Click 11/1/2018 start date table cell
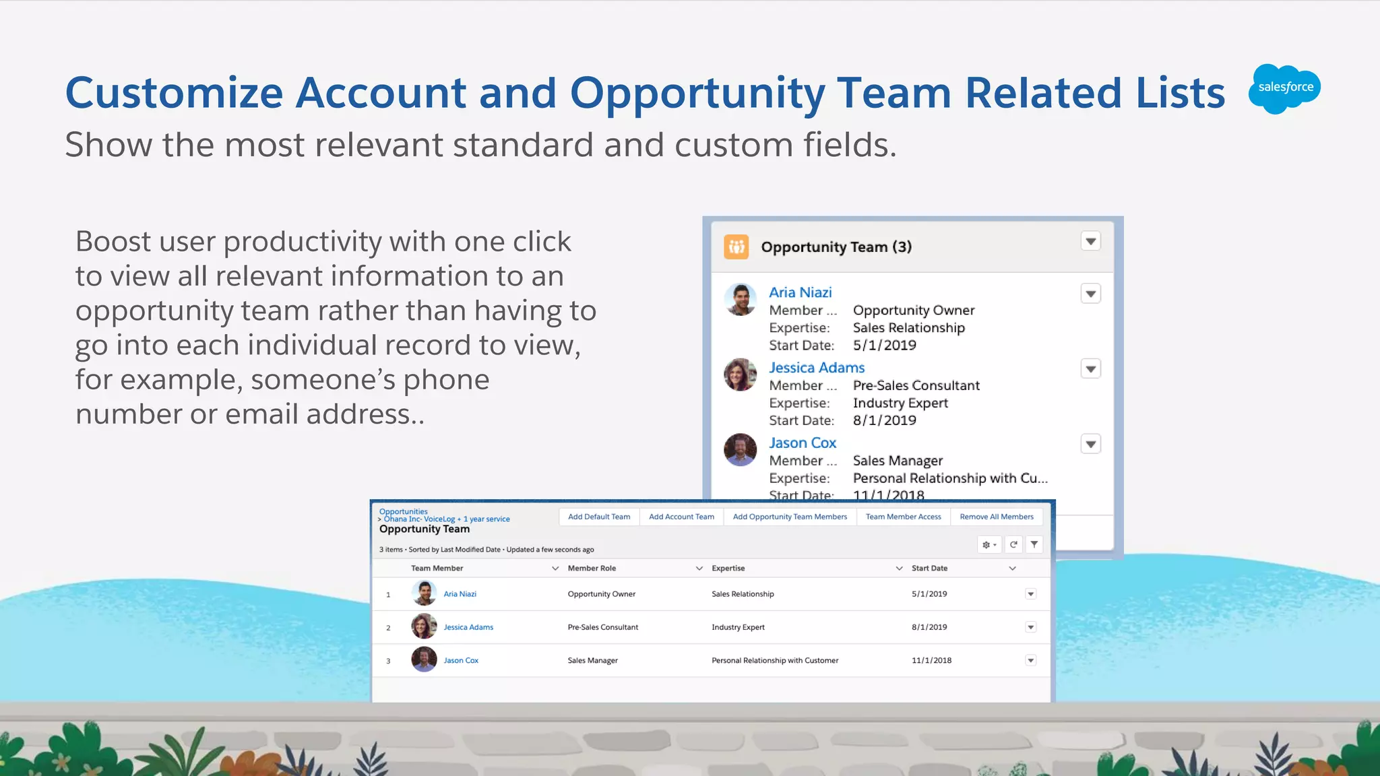 (x=931, y=661)
